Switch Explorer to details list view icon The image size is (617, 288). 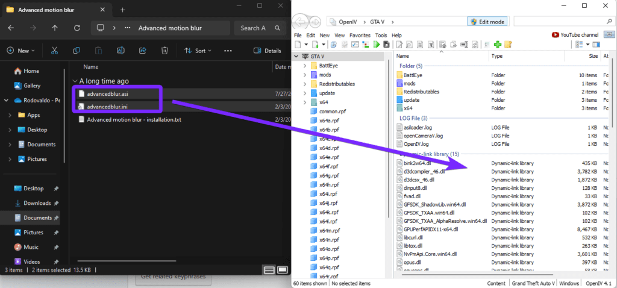[269, 270]
